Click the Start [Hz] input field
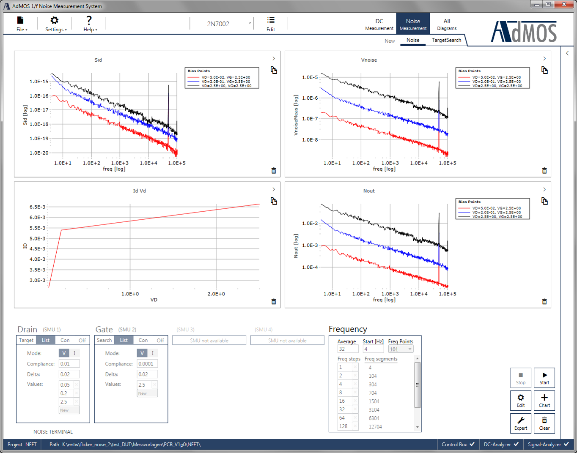577x453 pixels. point(373,349)
